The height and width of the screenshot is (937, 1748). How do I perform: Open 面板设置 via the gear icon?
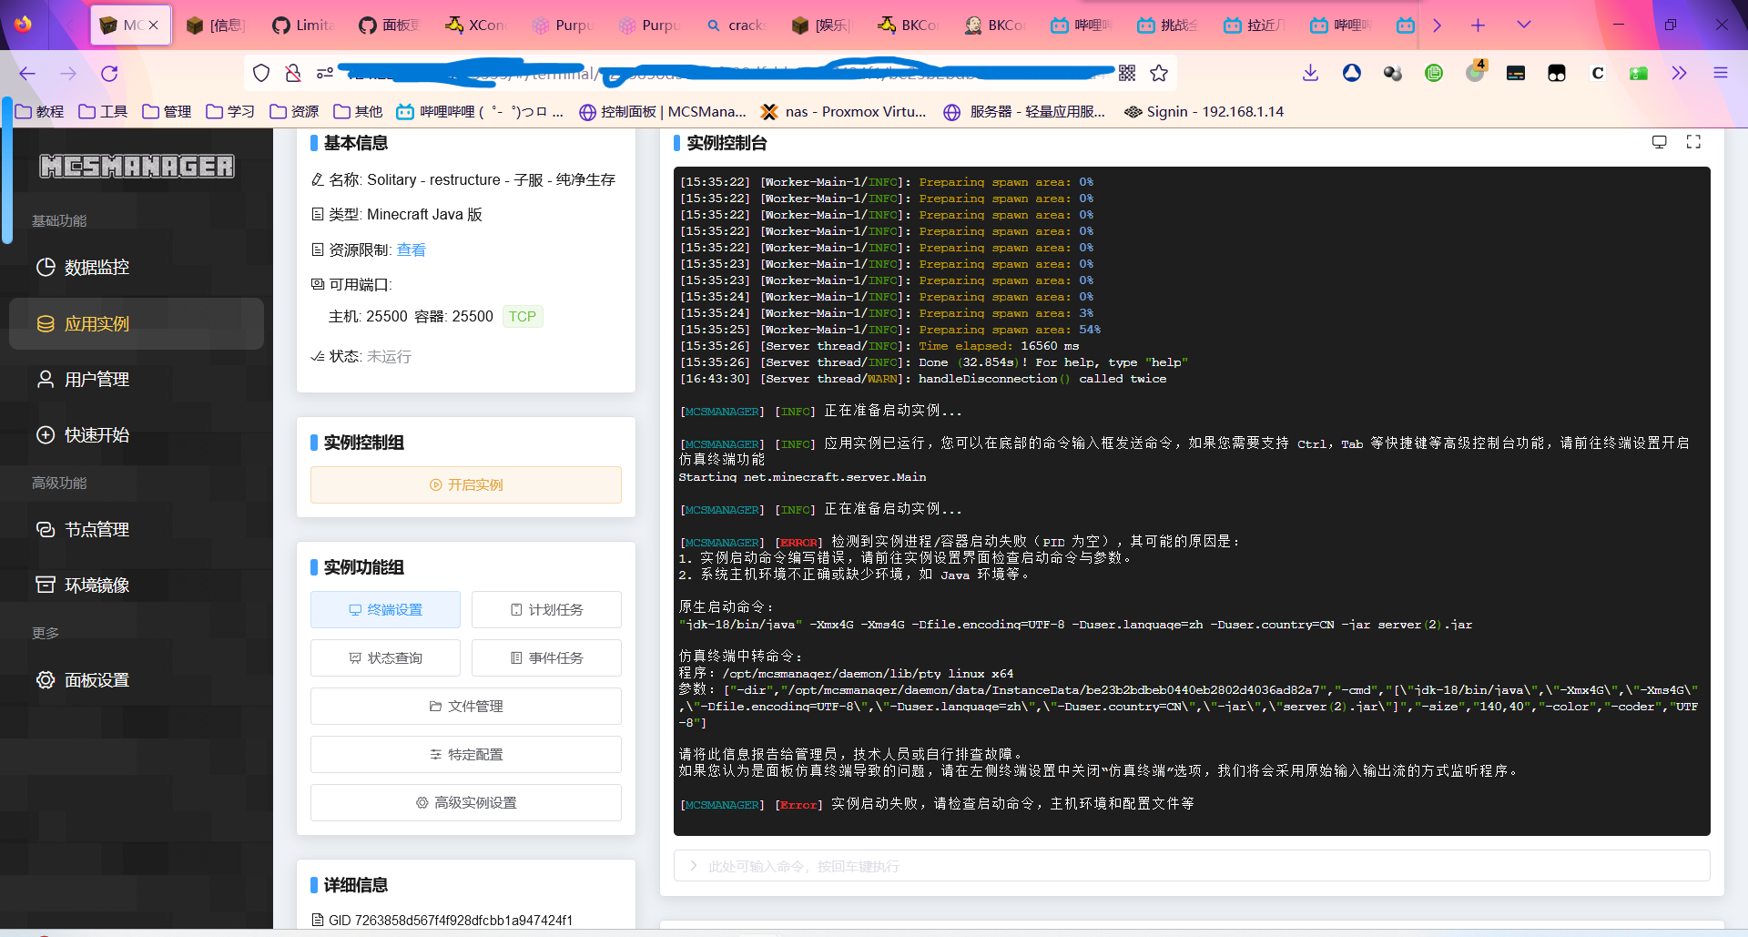coord(46,680)
